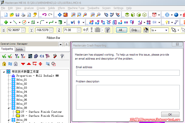Click the wireframe globe shading icon

click(x=167, y=15)
